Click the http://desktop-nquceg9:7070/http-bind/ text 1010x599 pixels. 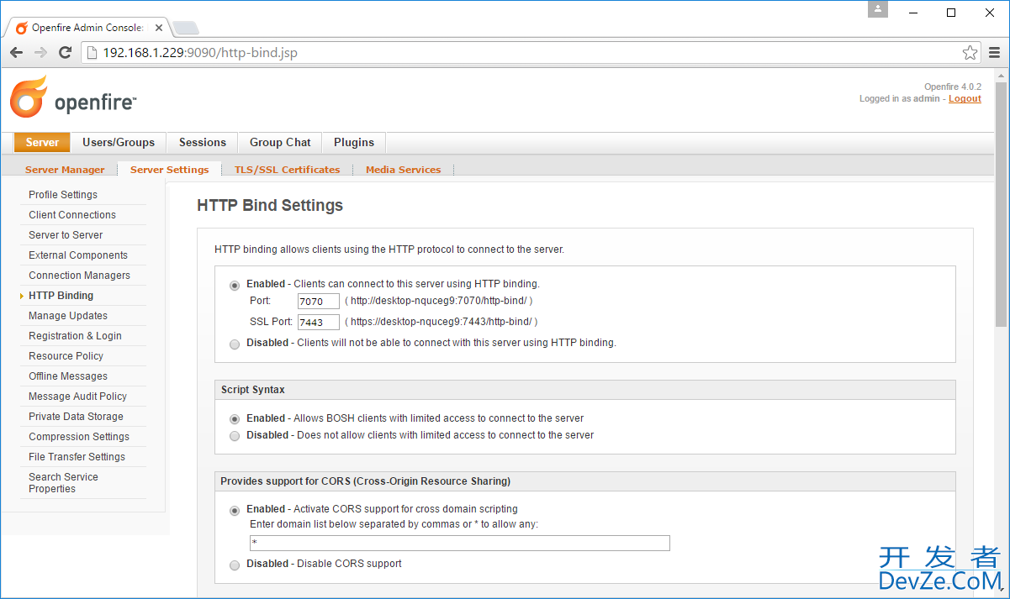coord(438,301)
